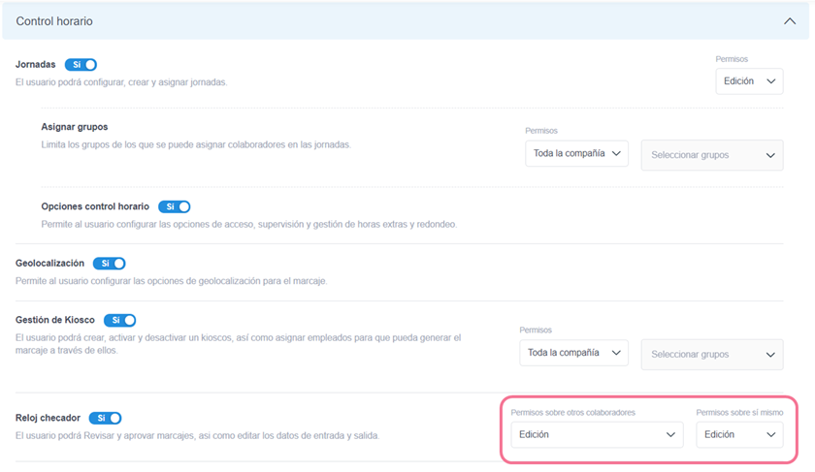The image size is (815, 472).
Task: Expand Seleccionar grupos dropdown for Asignar grupos
Action: (711, 155)
